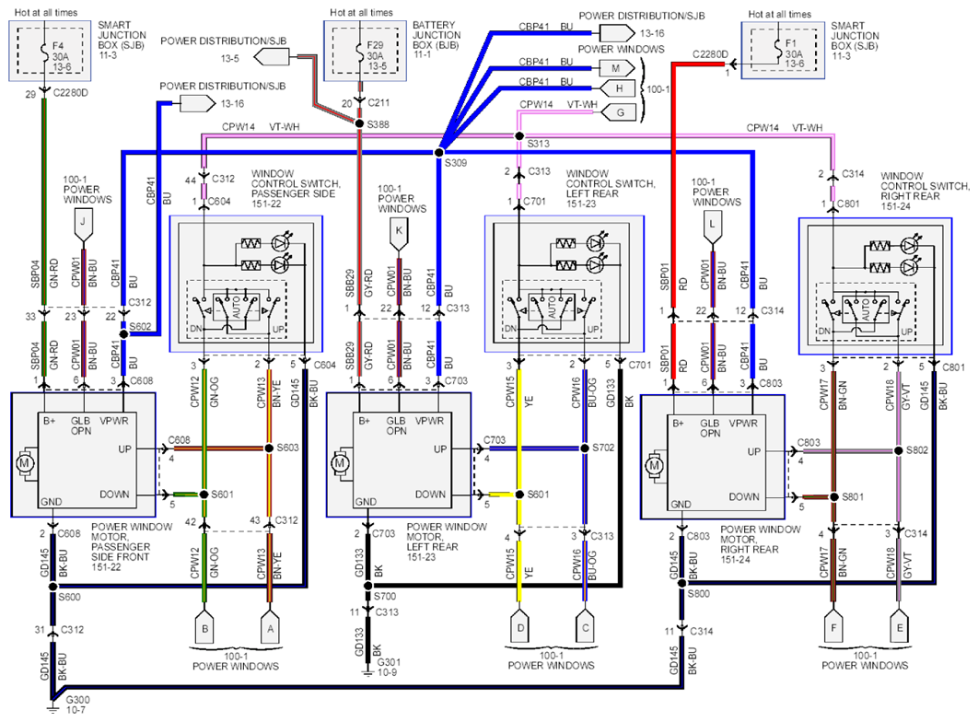Screen dimensions: 978x722
Task: Select the left rear window motor symbol
Action: click(x=340, y=464)
